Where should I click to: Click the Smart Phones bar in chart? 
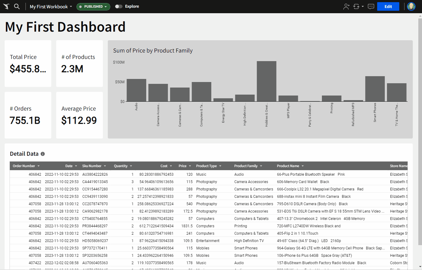pyautogui.click(x=375, y=89)
